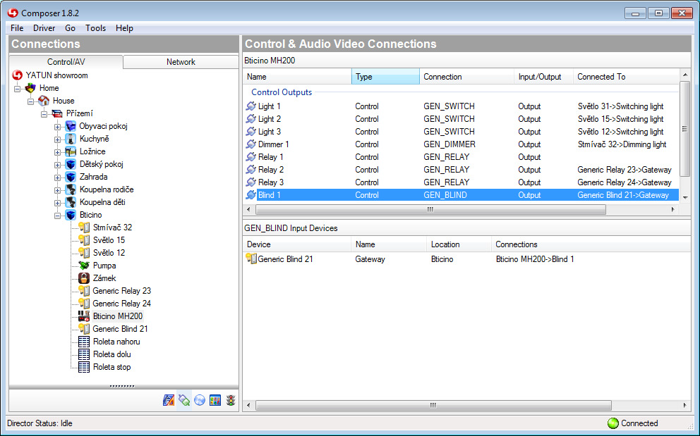This screenshot has width=700, height=436.
Task: Click the green Connected status indicator
Action: (612, 423)
